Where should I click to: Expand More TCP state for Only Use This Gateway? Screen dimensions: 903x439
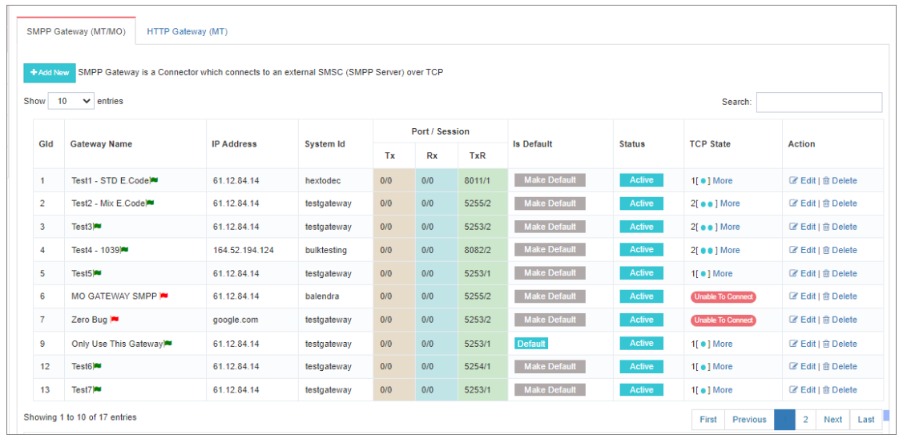click(x=723, y=344)
